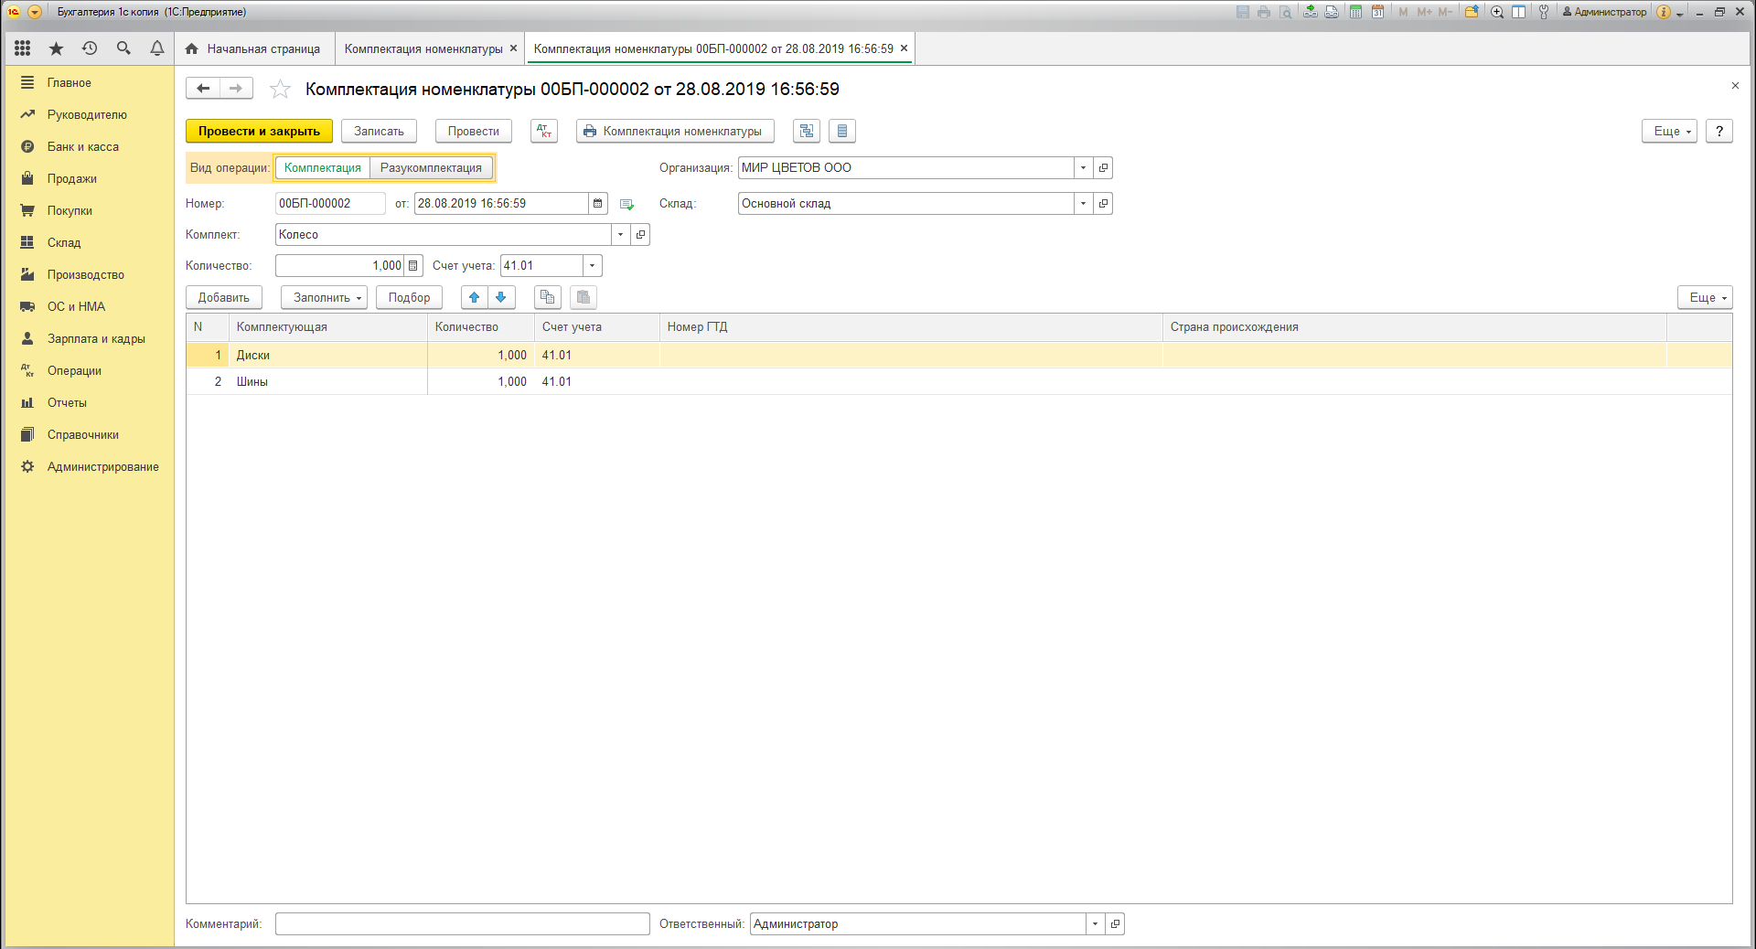The width and height of the screenshot is (1756, 949).
Task: Switch operation type to Разукомплектация
Action: (431, 168)
